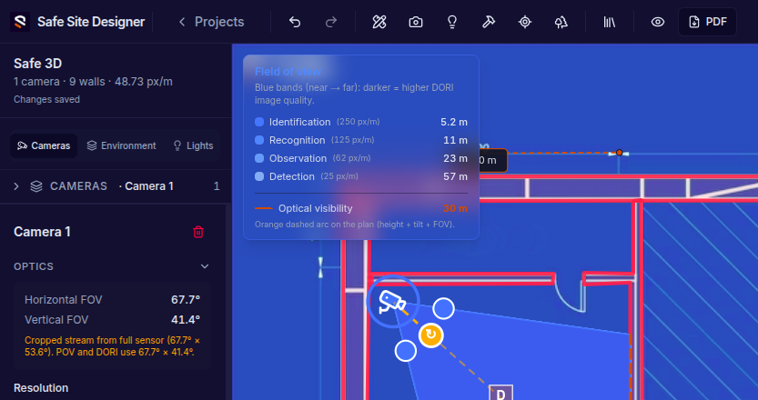This screenshot has width=758, height=400.
Task: Click the Identification blue swatch
Action: [x=259, y=122]
